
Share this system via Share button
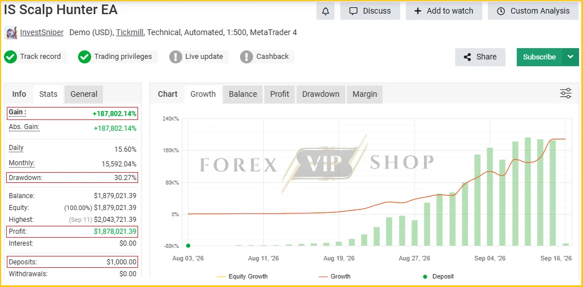(x=480, y=57)
